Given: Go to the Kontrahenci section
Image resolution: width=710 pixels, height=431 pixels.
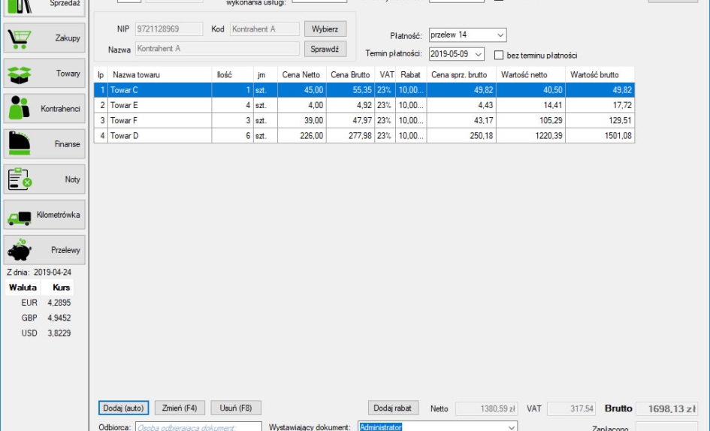Looking at the screenshot, I should click(44, 109).
